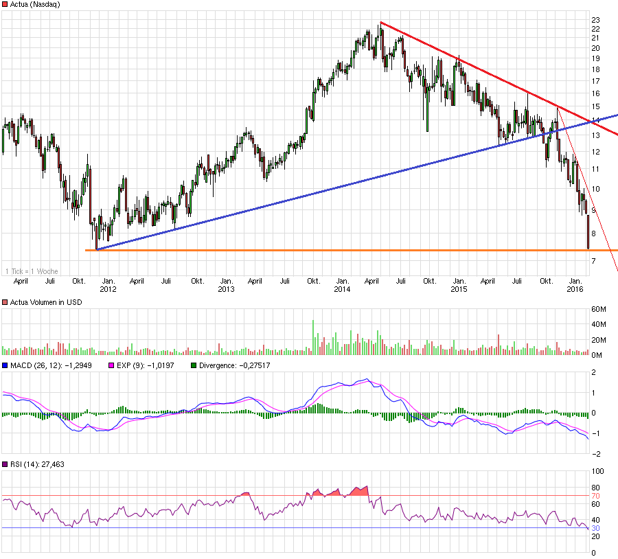The image size is (618, 559).
Task: Click price level 23 on the price axis
Action: (595, 20)
